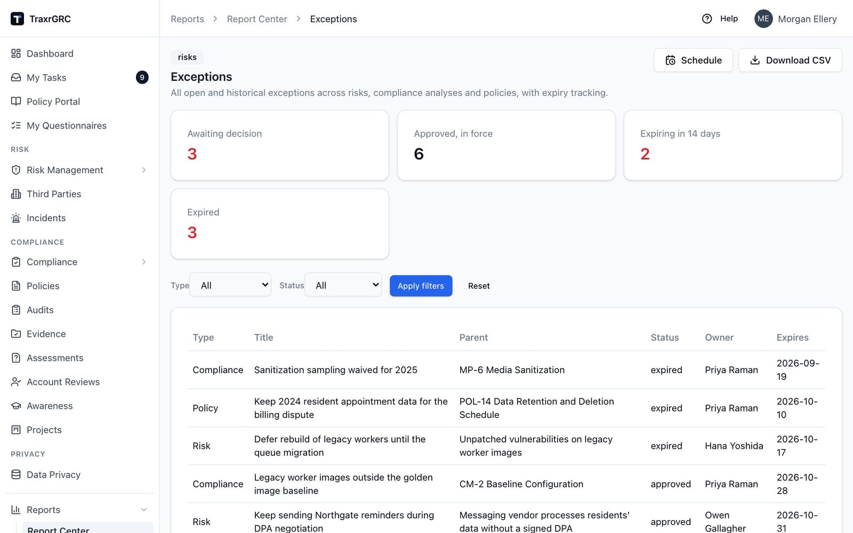
Task: Click the Audits clipboard icon
Action: click(16, 310)
